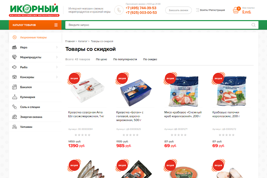Click the login icon beside Войти/Регистрация
Image resolution: width=267 pixels, height=178 pixels.
[197, 10]
